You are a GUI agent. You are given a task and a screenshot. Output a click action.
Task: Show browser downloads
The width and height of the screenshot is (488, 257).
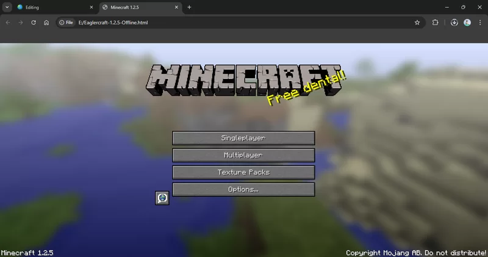[454, 23]
